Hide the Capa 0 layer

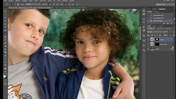tap(148, 49)
